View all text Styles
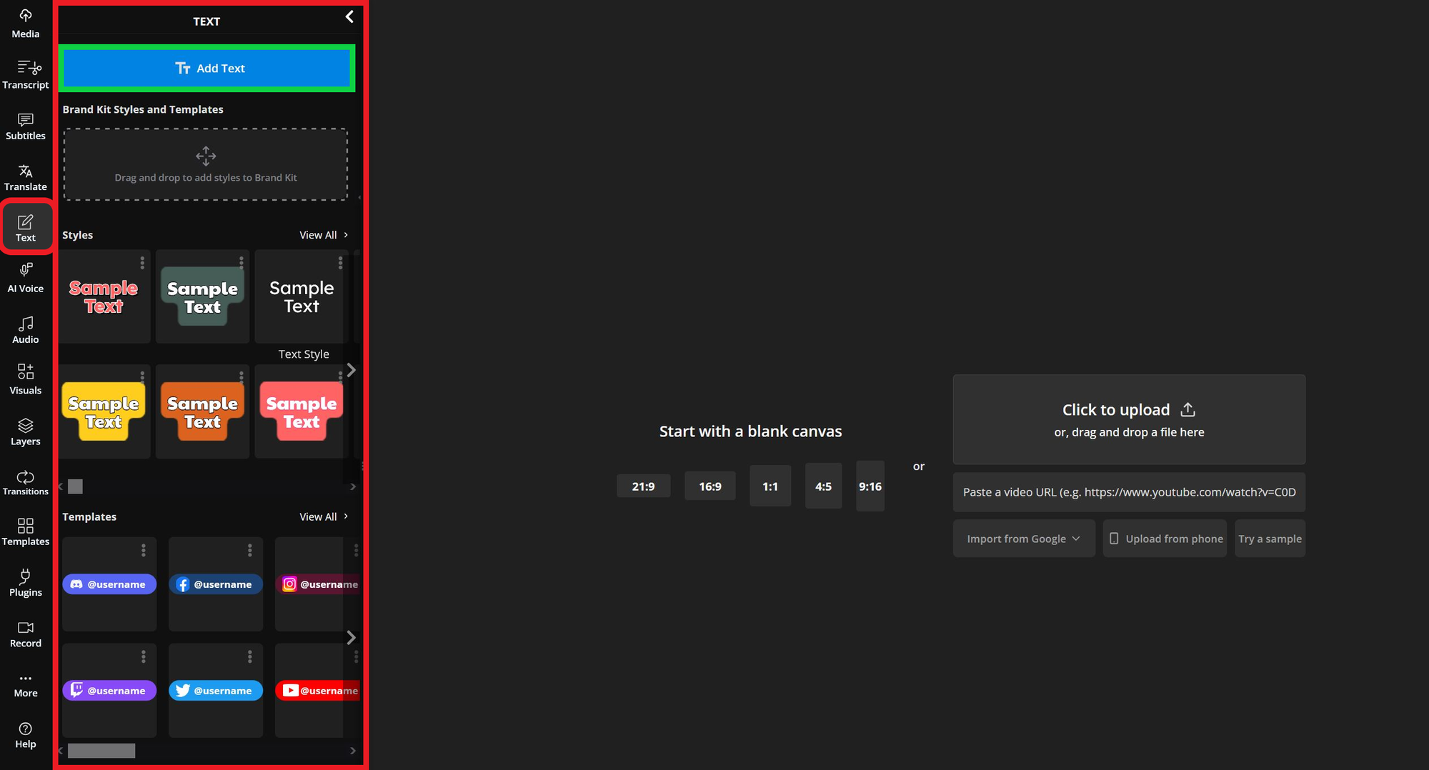 324,235
